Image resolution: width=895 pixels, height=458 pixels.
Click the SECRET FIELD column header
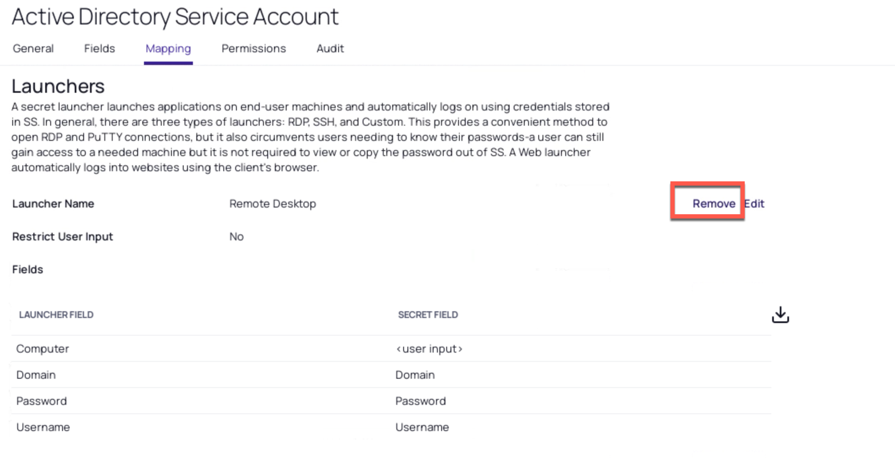(x=428, y=315)
